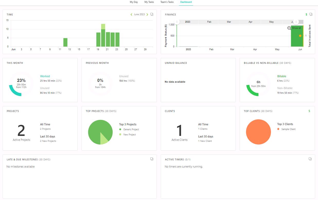
Task: Click the Worked hours label
Action: coord(45,76)
